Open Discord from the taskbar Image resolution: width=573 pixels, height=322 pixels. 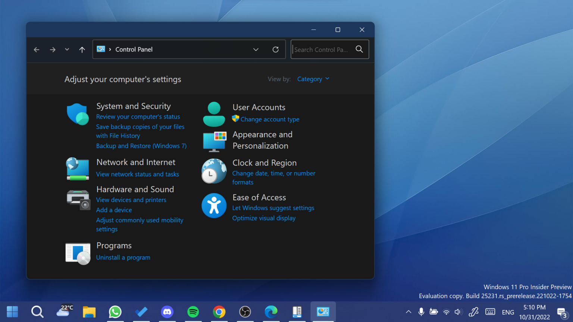(167, 312)
